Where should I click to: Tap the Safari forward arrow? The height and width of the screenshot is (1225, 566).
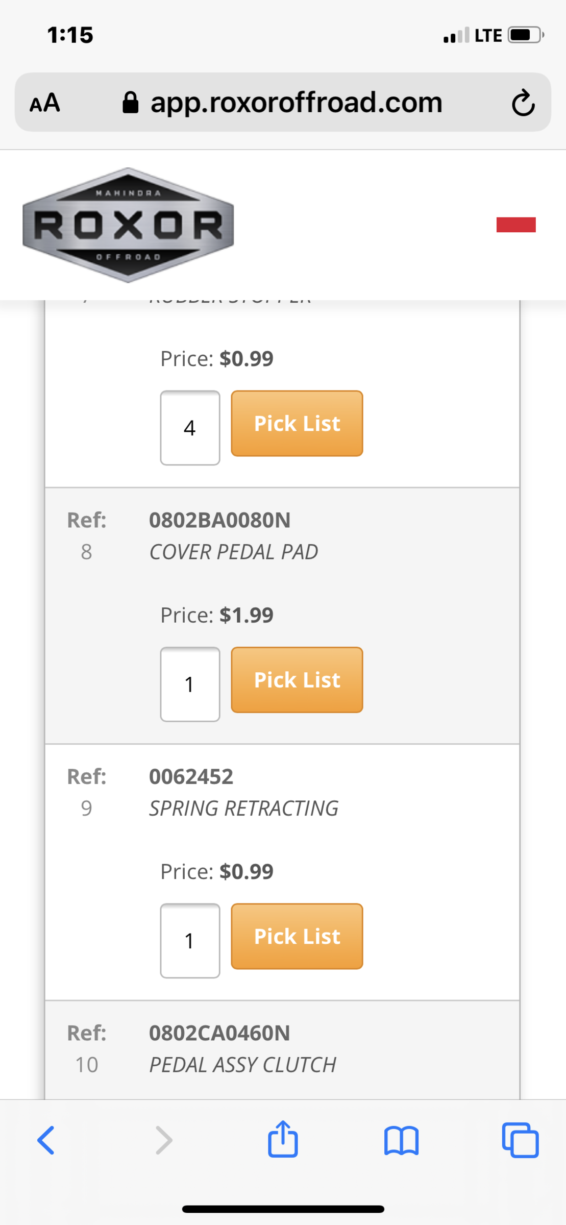pyautogui.click(x=164, y=1140)
